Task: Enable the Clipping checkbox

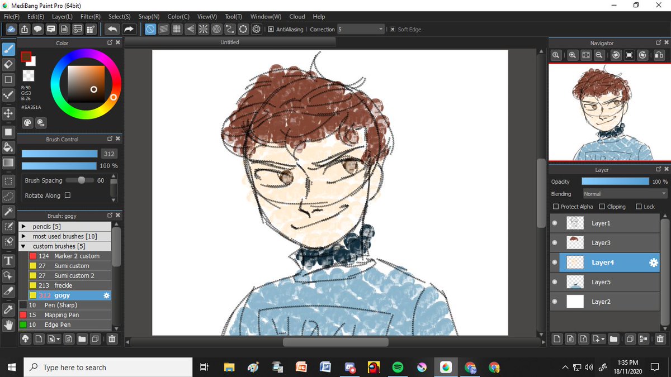Action: (602, 207)
